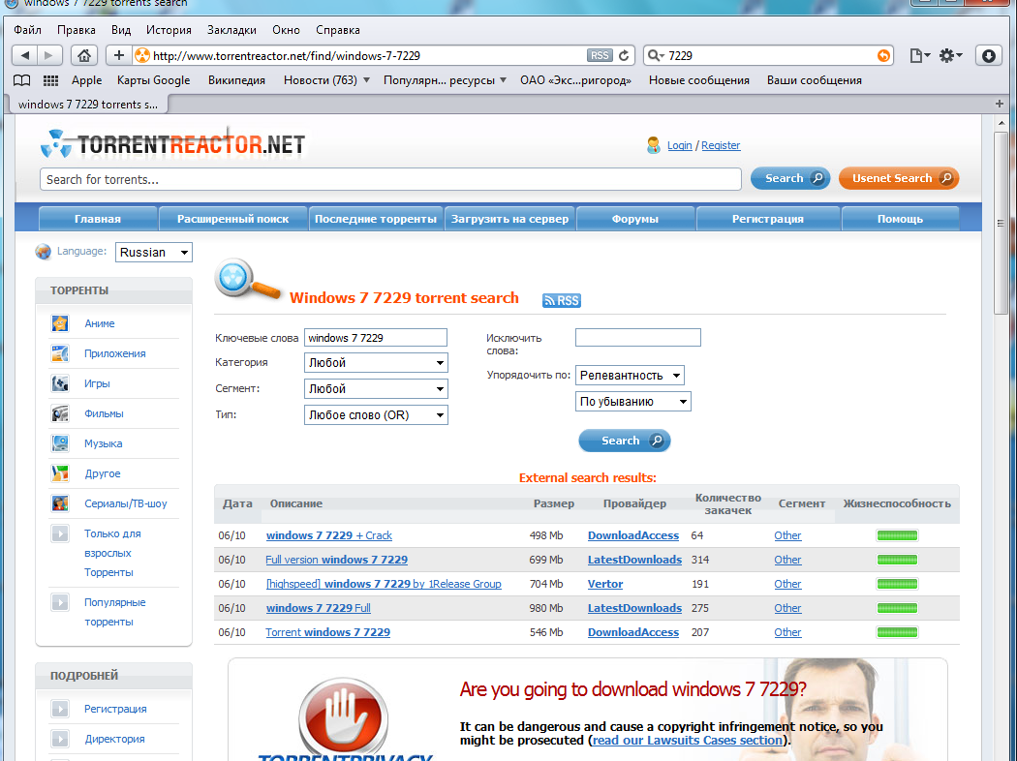Click the Исключить слова input field
The height and width of the screenshot is (761, 1017).
click(638, 337)
